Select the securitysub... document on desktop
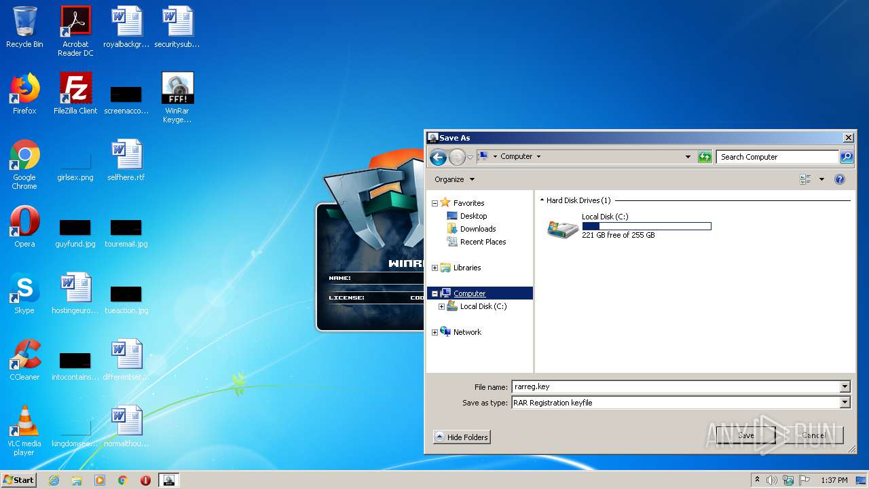The width and height of the screenshot is (869, 489). (177, 27)
